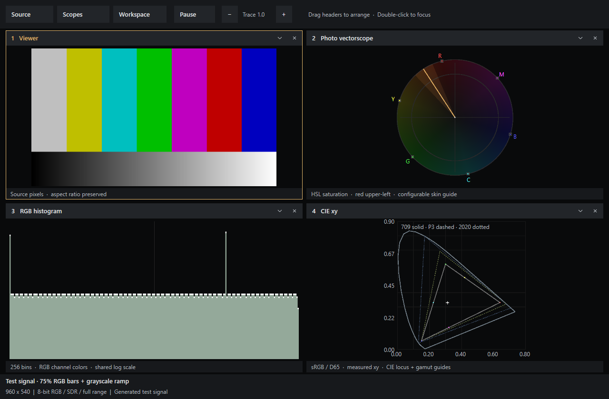This screenshot has width=609, height=399.
Task: Click the green color bar in Viewer
Action: click(x=154, y=100)
